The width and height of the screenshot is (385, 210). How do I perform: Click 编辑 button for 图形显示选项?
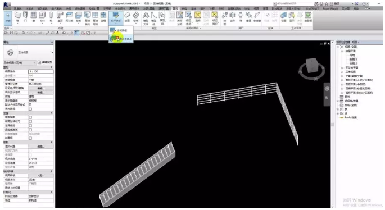41,92
